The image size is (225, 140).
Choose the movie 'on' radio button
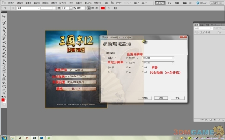(127, 72)
